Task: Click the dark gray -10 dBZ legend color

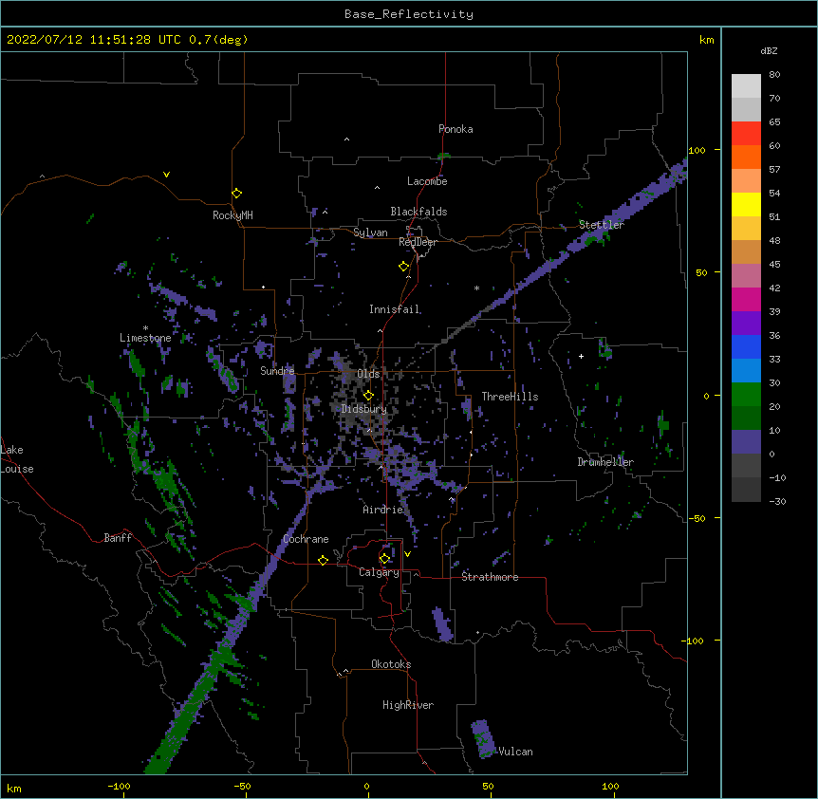Action: (x=746, y=490)
